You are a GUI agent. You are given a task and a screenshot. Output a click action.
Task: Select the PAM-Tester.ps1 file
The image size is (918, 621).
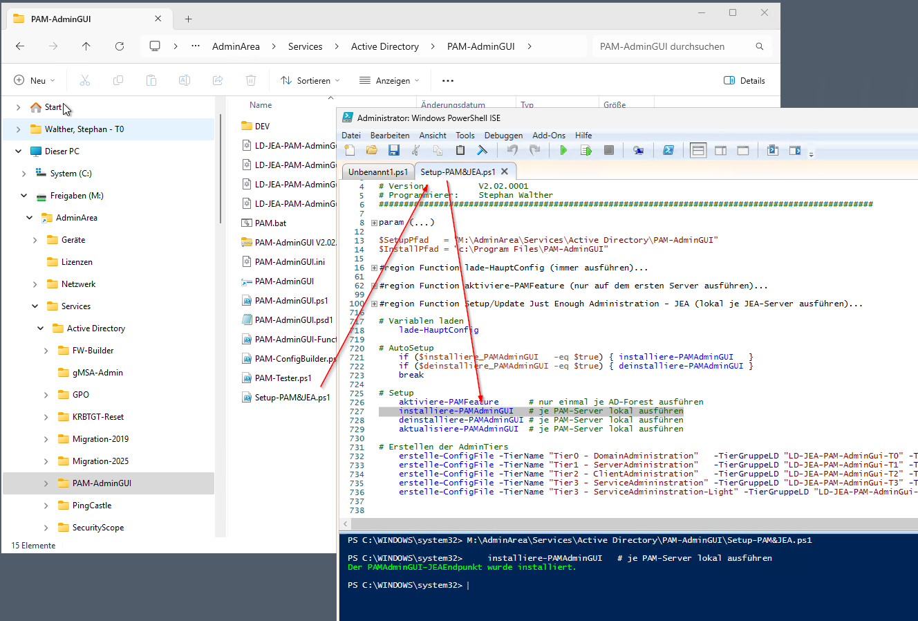coord(283,378)
